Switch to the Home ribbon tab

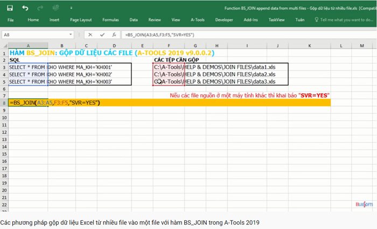[x=33, y=20]
